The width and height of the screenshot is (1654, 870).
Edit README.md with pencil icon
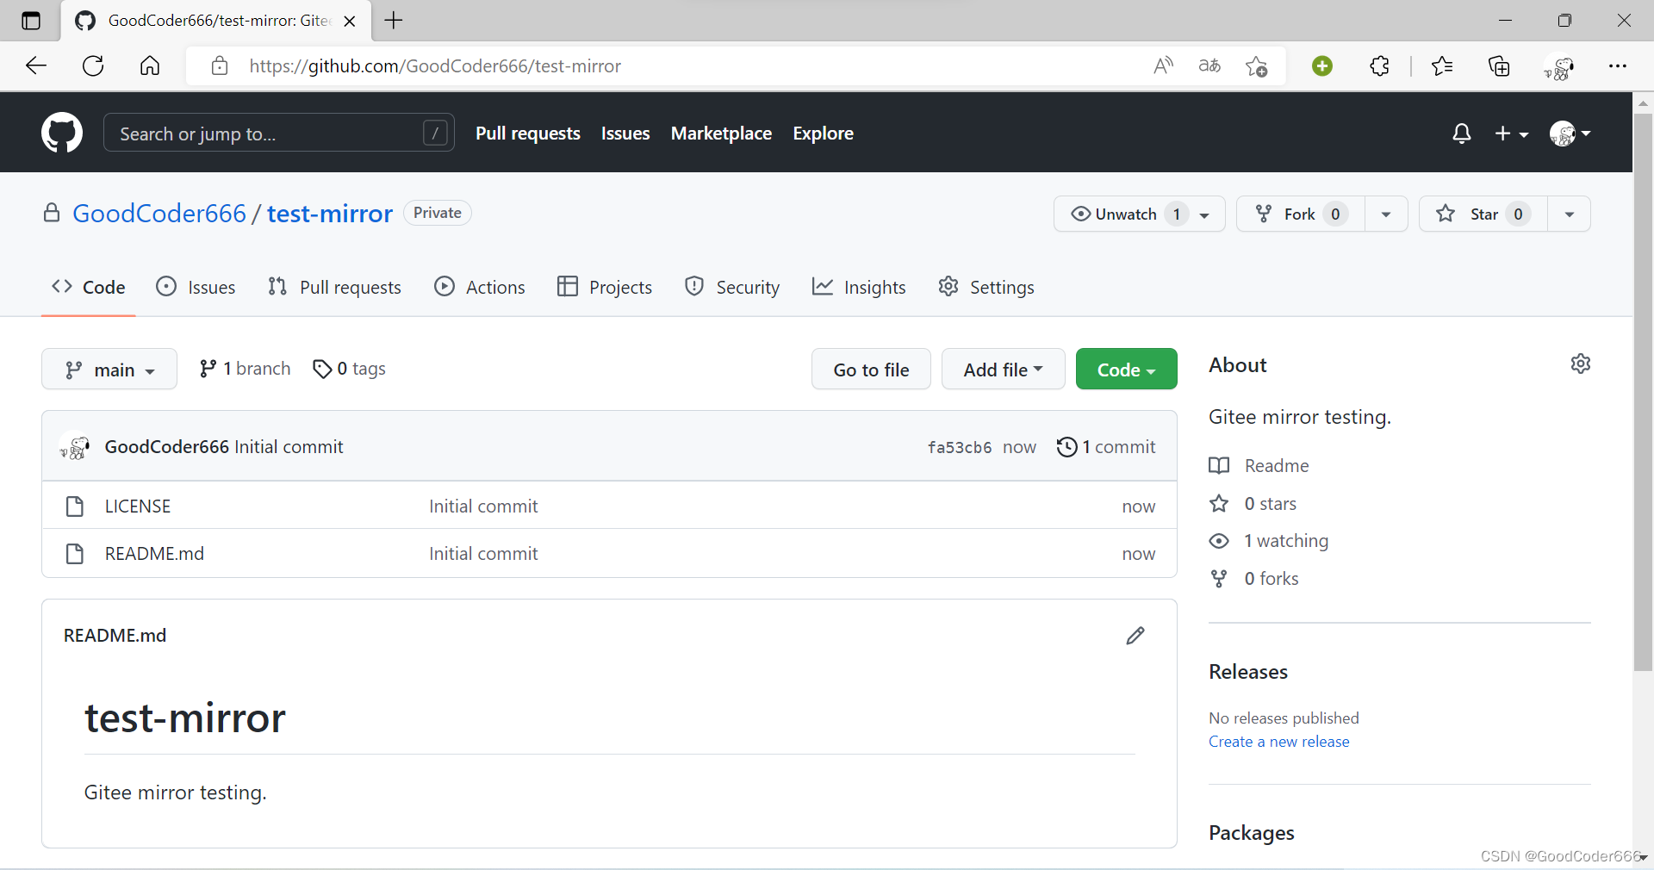click(x=1135, y=636)
